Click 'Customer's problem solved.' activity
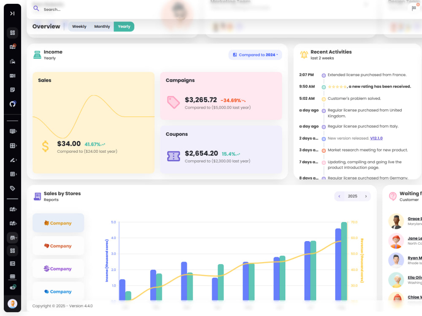The image size is (422, 316). pos(354,98)
